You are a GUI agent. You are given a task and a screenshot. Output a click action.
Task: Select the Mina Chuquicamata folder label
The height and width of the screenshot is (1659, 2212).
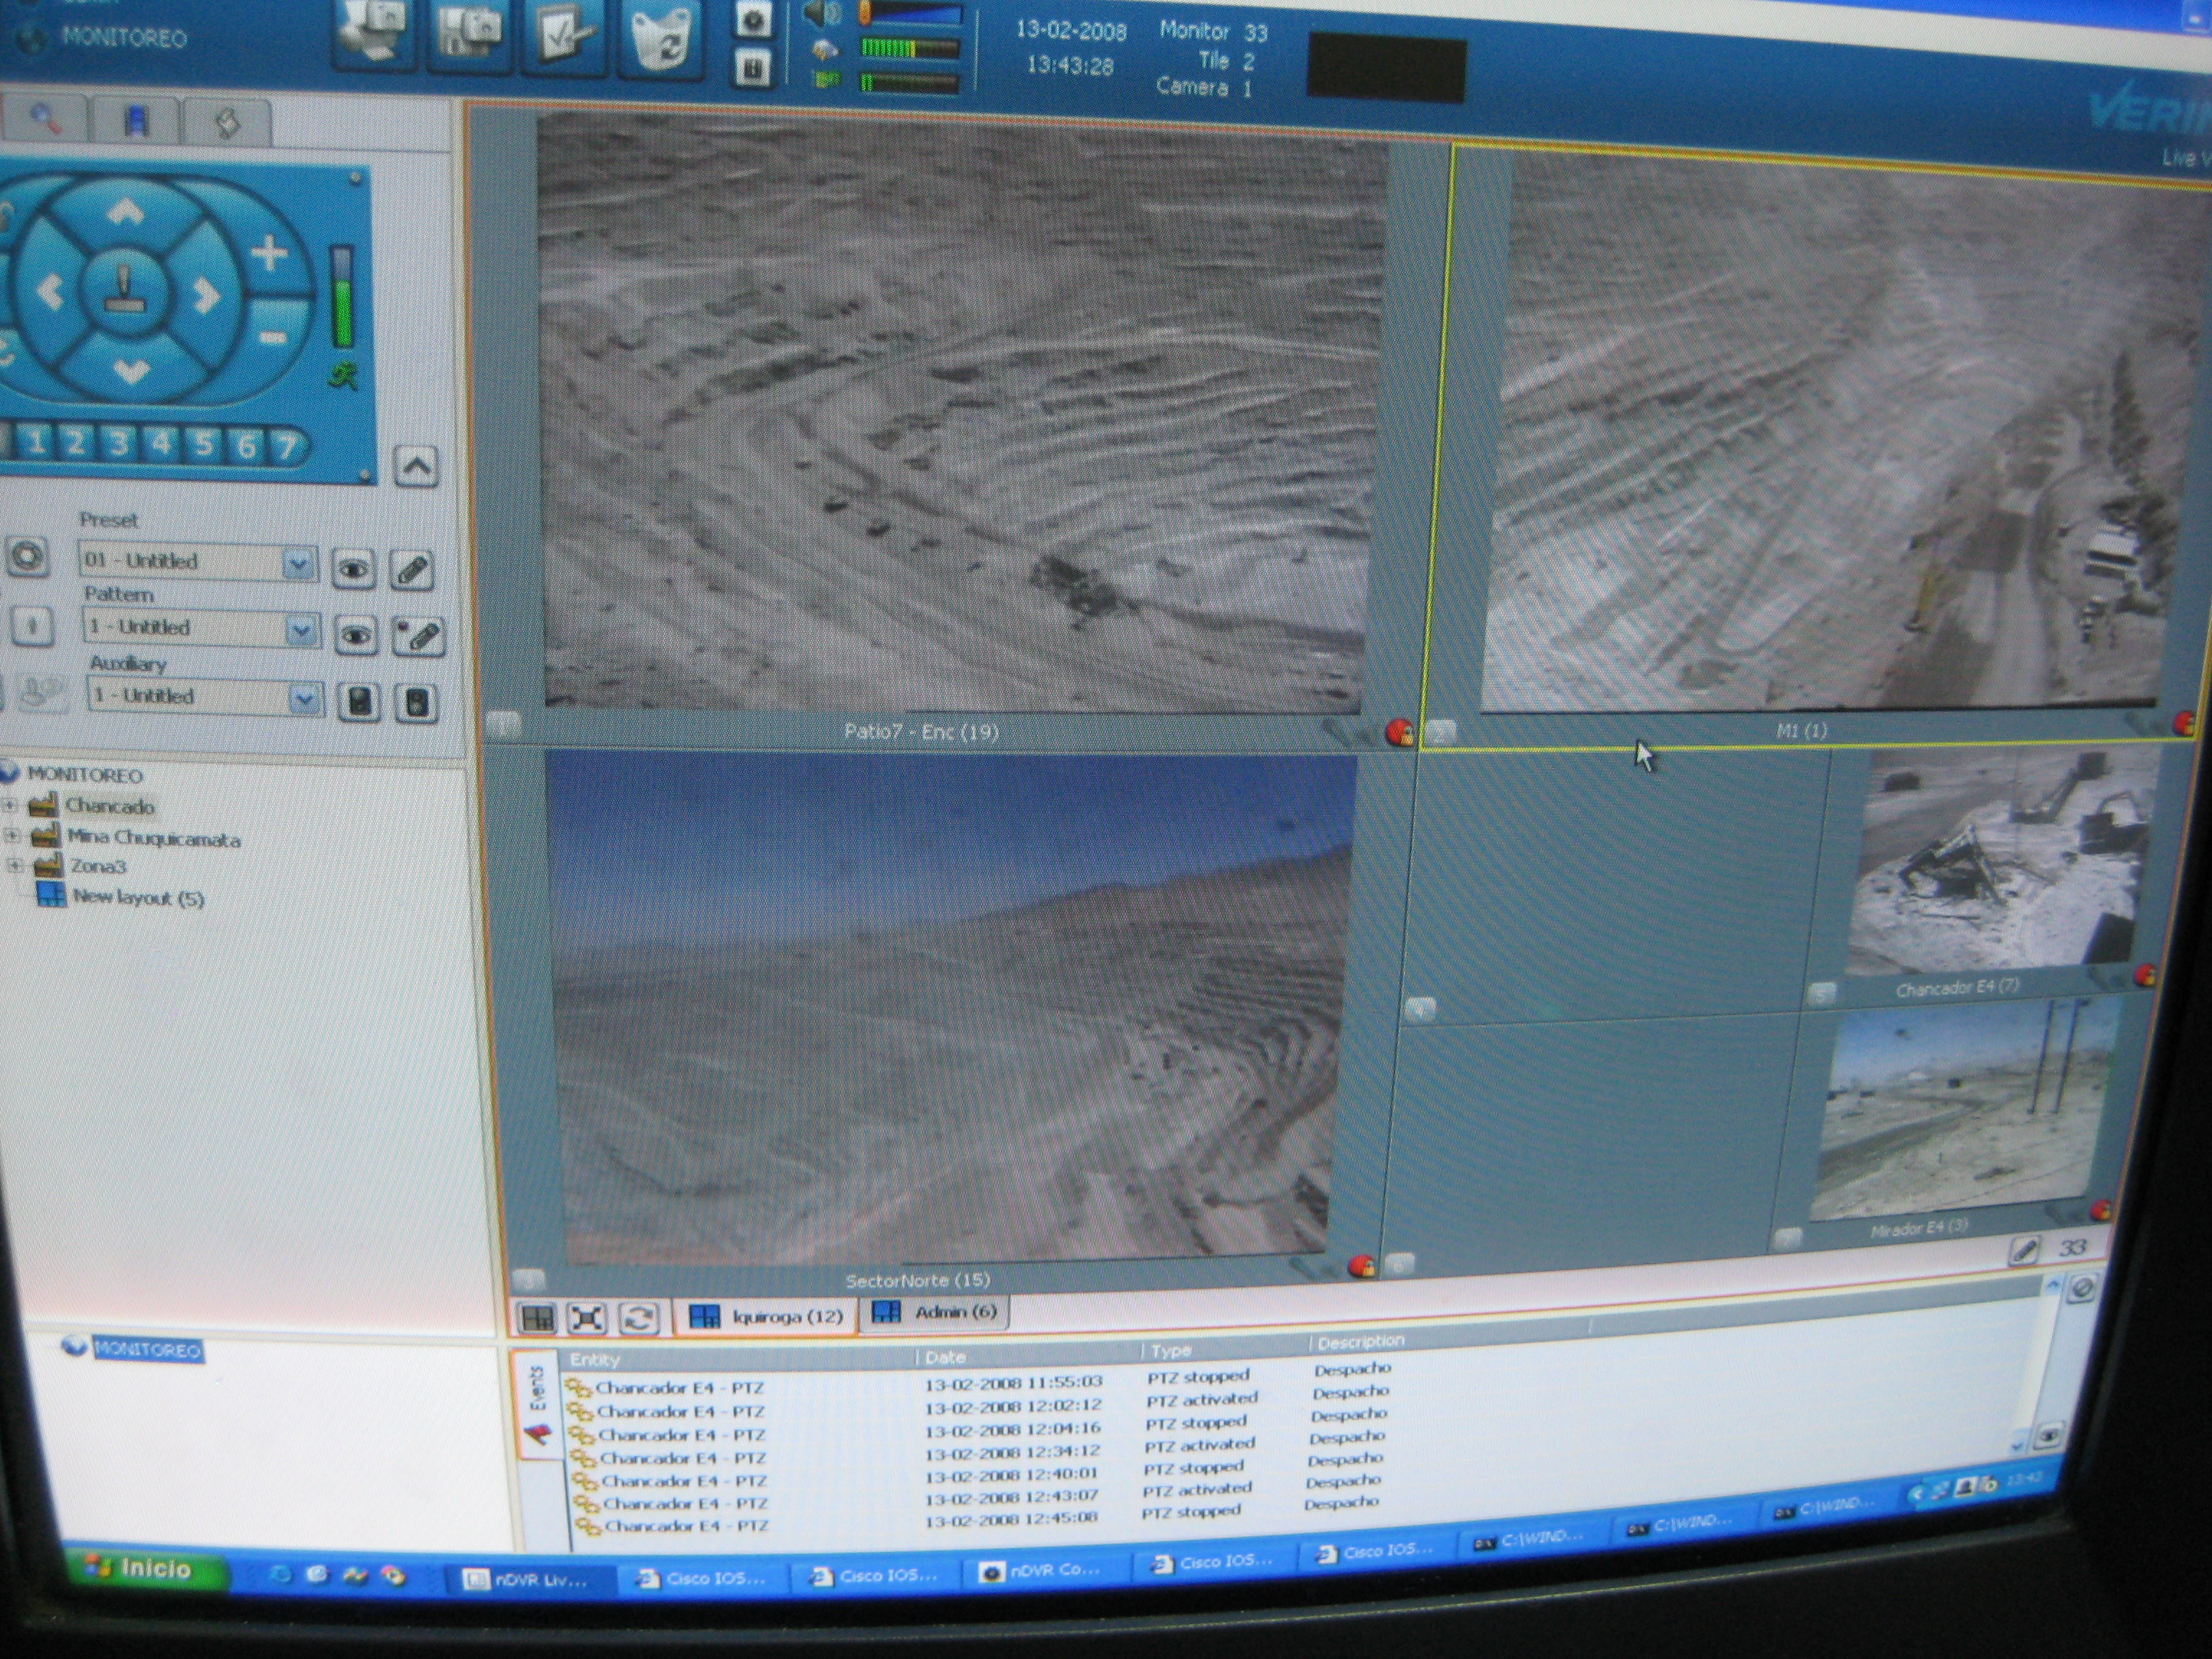click(154, 838)
